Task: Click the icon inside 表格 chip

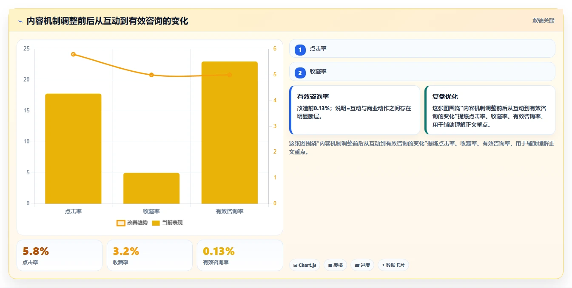Action: [330, 265]
